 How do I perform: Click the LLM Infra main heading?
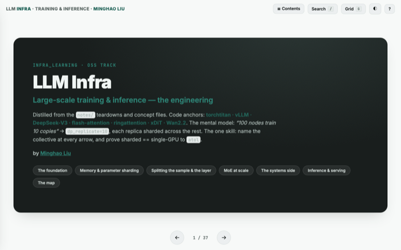click(x=72, y=82)
